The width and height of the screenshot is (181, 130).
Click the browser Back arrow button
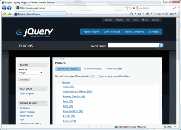tap(4, 8)
